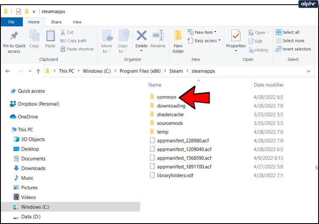Click the Rename ribbon icon
This screenshot has height=224, width=319.
pos(158,36)
